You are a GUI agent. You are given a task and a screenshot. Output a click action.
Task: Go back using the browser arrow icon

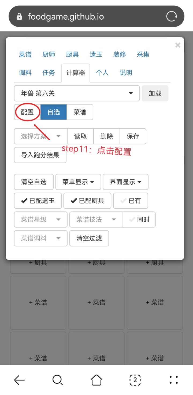(x=19, y=380)
